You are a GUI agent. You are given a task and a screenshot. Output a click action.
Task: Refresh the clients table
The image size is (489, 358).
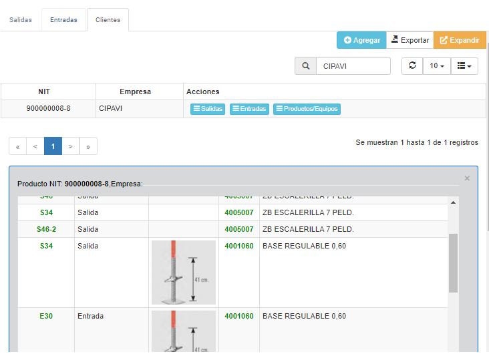[x=412, y=66]
